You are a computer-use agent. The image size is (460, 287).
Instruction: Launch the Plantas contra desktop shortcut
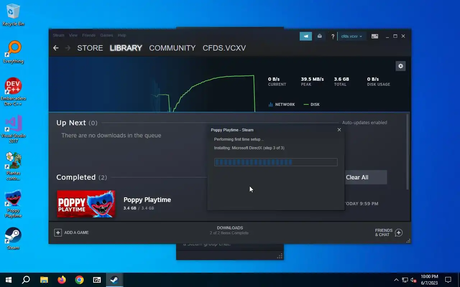[x=13, y=166]
